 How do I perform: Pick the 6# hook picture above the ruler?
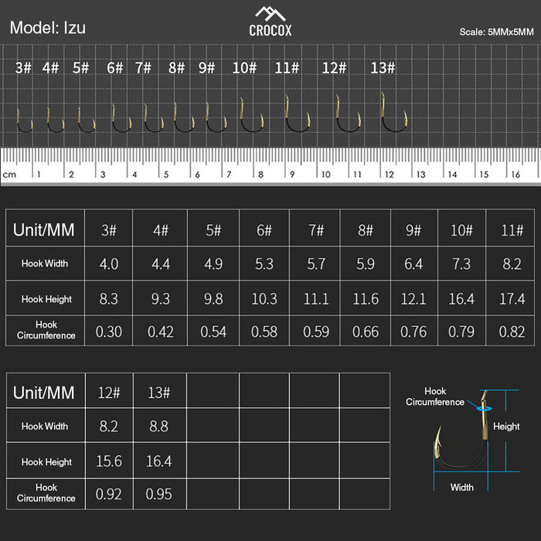coord(121,120)
